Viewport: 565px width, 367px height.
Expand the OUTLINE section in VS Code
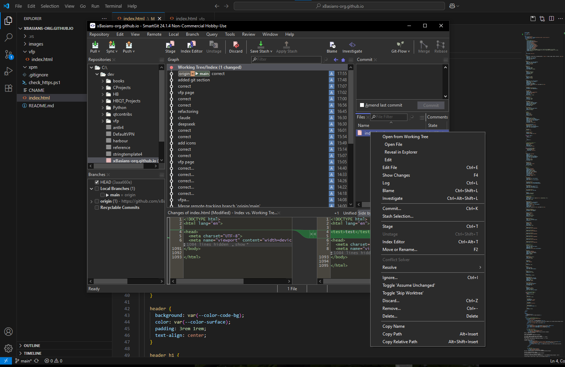point(20,346)
